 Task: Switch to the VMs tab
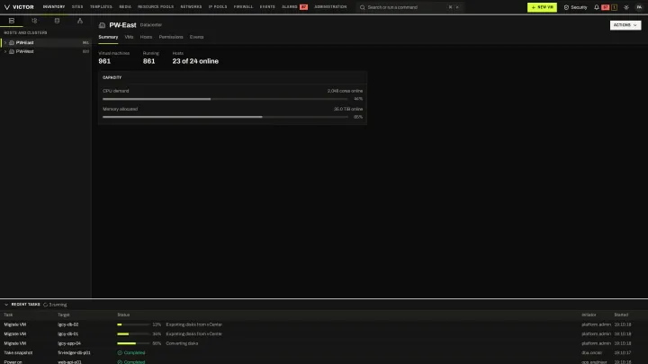pos(129,37)
